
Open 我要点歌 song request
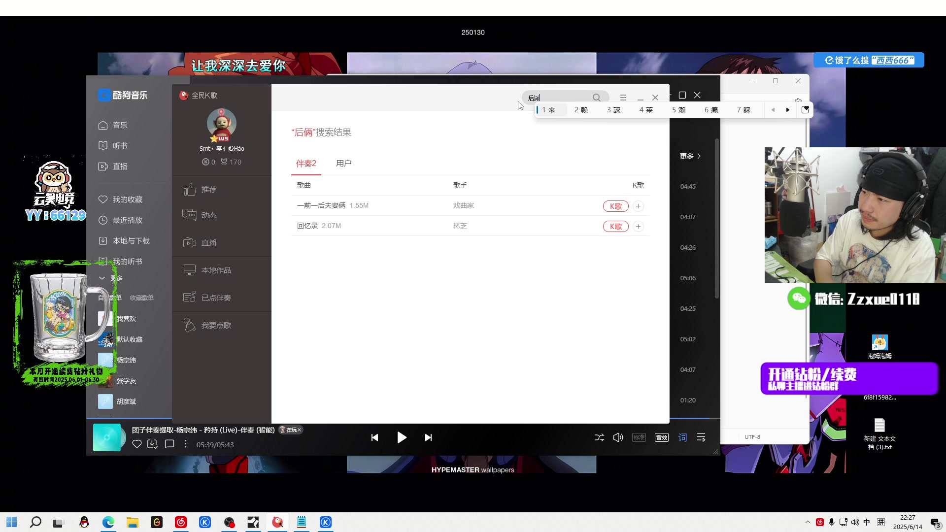pos(207,325)
